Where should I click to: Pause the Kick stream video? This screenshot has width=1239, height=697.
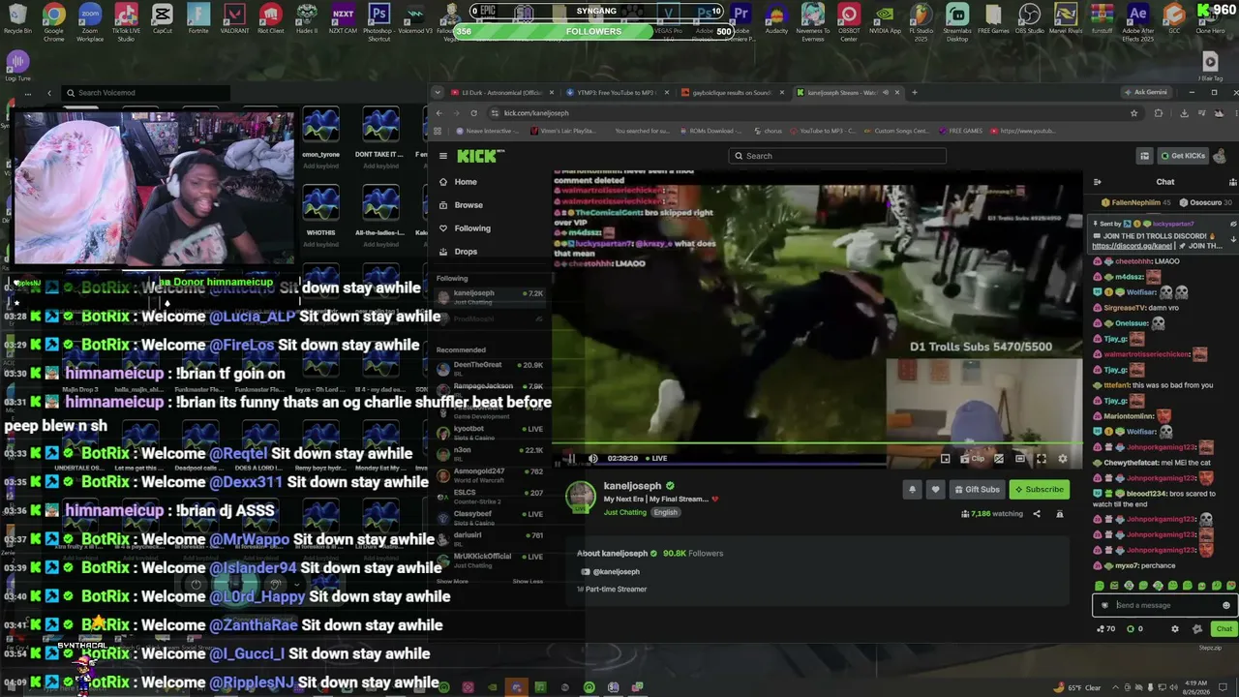571,459
